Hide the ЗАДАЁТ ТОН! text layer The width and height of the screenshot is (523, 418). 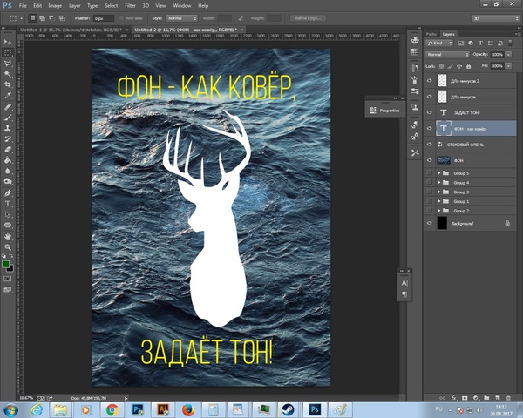(429, 112)
